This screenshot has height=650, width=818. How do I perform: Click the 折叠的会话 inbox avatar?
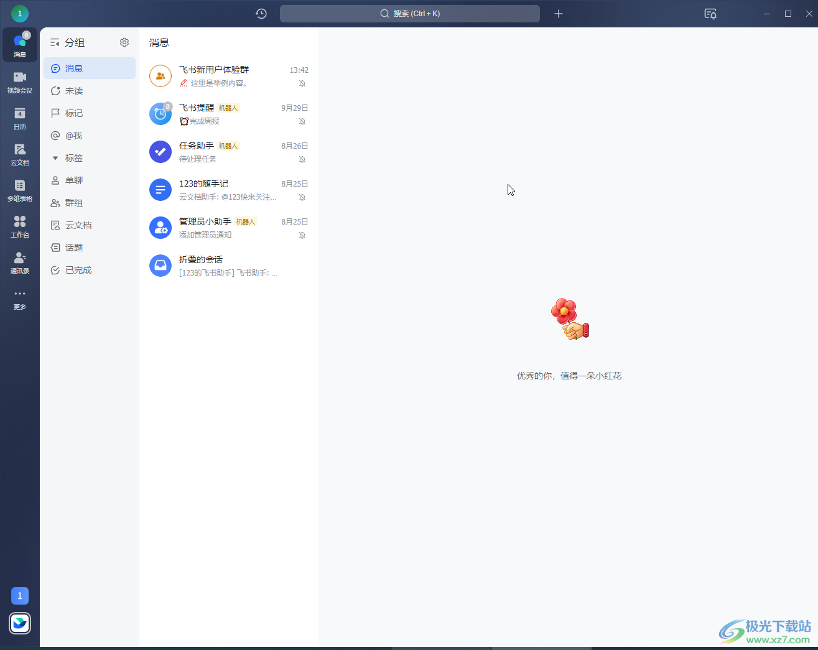pyautogui.click(x=160, y=266)
